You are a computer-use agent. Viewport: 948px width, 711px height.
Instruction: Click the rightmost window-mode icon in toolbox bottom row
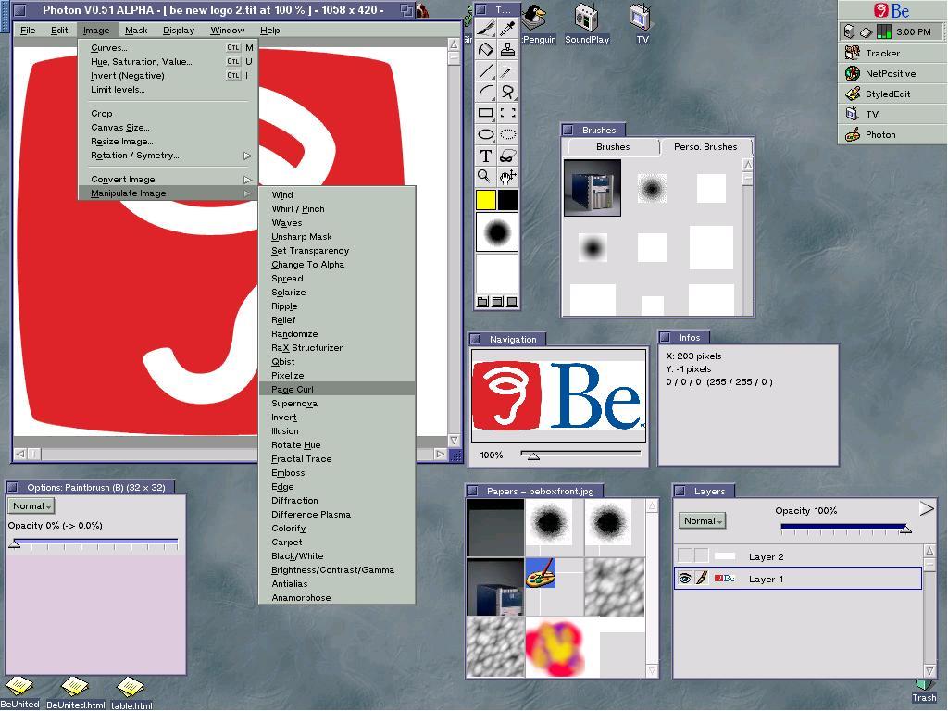[512, 301]
